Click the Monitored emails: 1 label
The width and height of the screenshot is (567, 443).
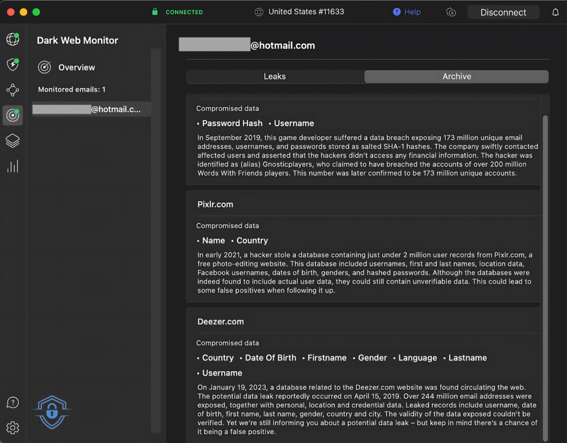point(71,90)
